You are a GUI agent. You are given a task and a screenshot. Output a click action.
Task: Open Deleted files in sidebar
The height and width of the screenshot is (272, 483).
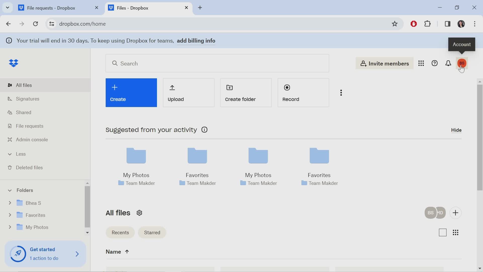coord(45,167)
